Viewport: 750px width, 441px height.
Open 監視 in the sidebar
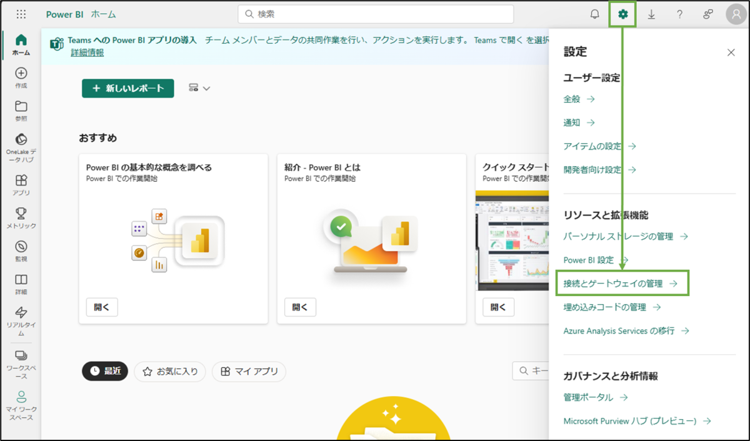click(x=21, y=251)
